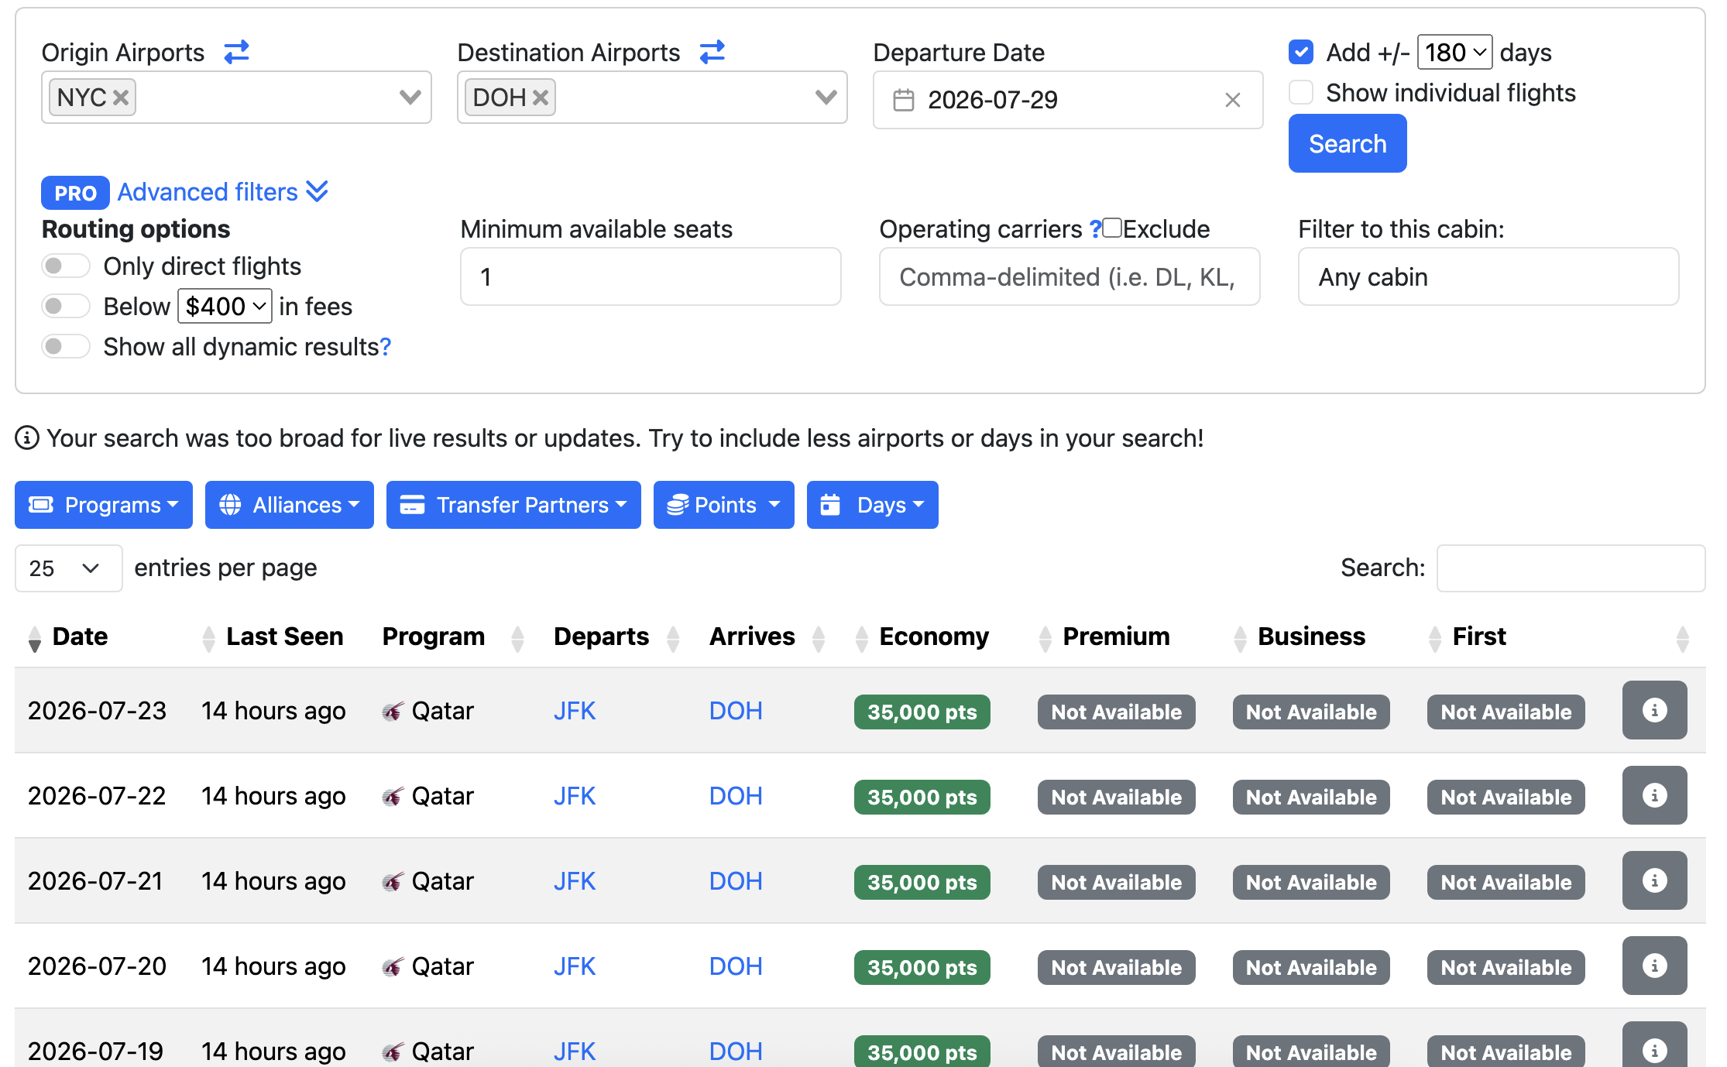Screen dimensions: 1727x1067
Task: Toggle Only direct flights switch
Action: click(x=66, y=266)
